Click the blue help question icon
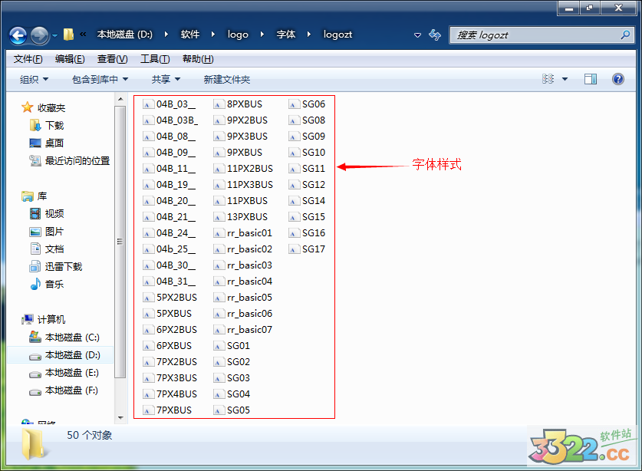The image size is (642, 471). pos(618,79)
